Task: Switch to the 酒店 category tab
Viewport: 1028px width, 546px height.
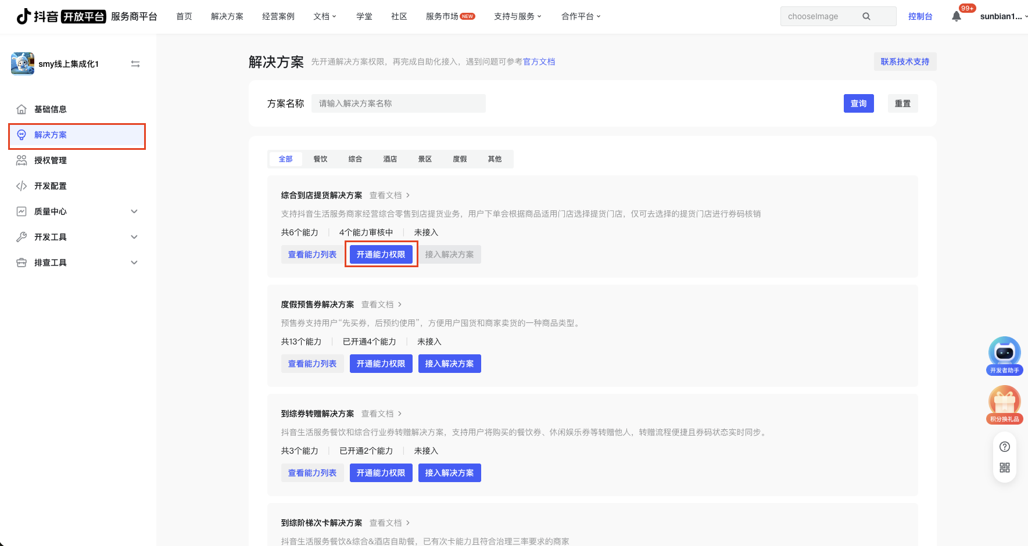Action: pyautogui.click(x=390, y=159)
